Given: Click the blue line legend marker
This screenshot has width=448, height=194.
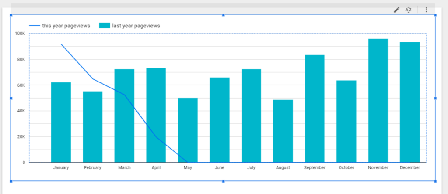Looking at the screenshot, I should point(35,26).
